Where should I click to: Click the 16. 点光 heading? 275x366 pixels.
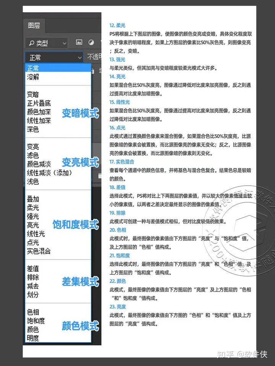tap(117, 128)
